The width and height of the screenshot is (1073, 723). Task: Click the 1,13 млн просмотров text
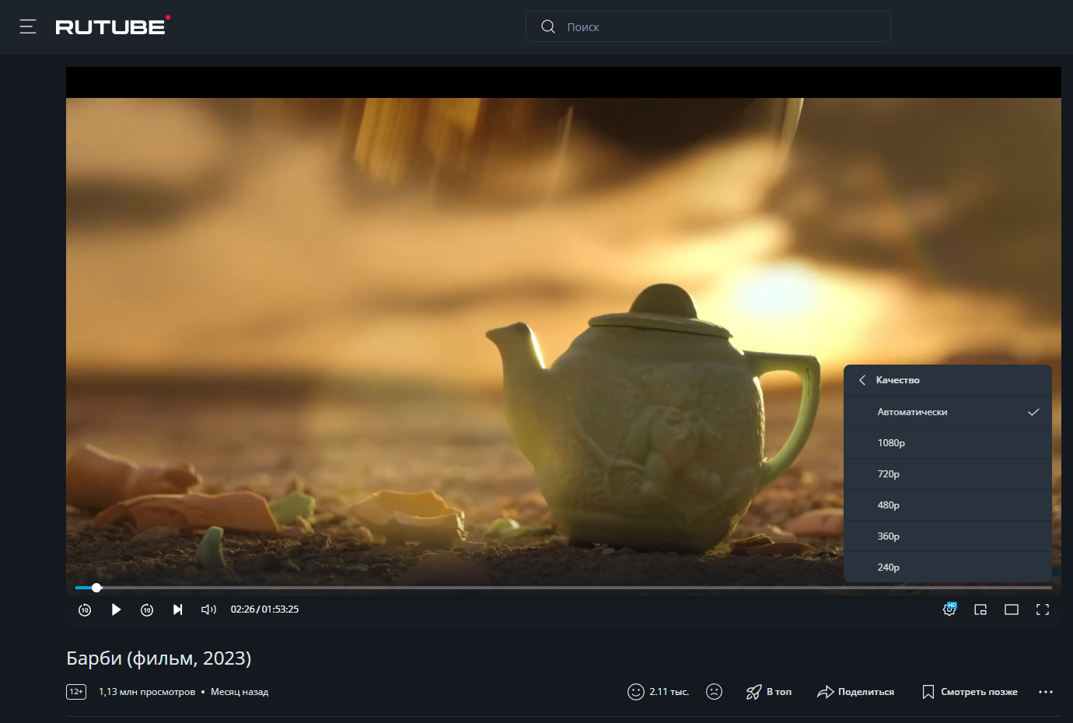147,692
